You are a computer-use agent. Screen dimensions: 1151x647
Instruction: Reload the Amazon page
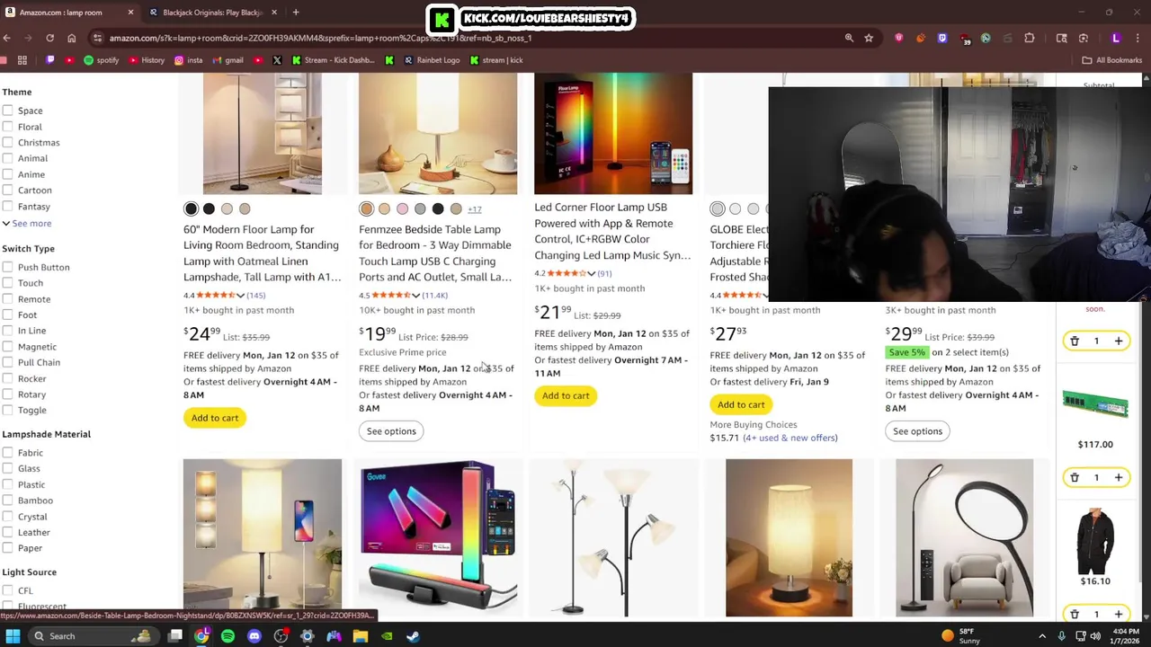click(x=49, y=38)
